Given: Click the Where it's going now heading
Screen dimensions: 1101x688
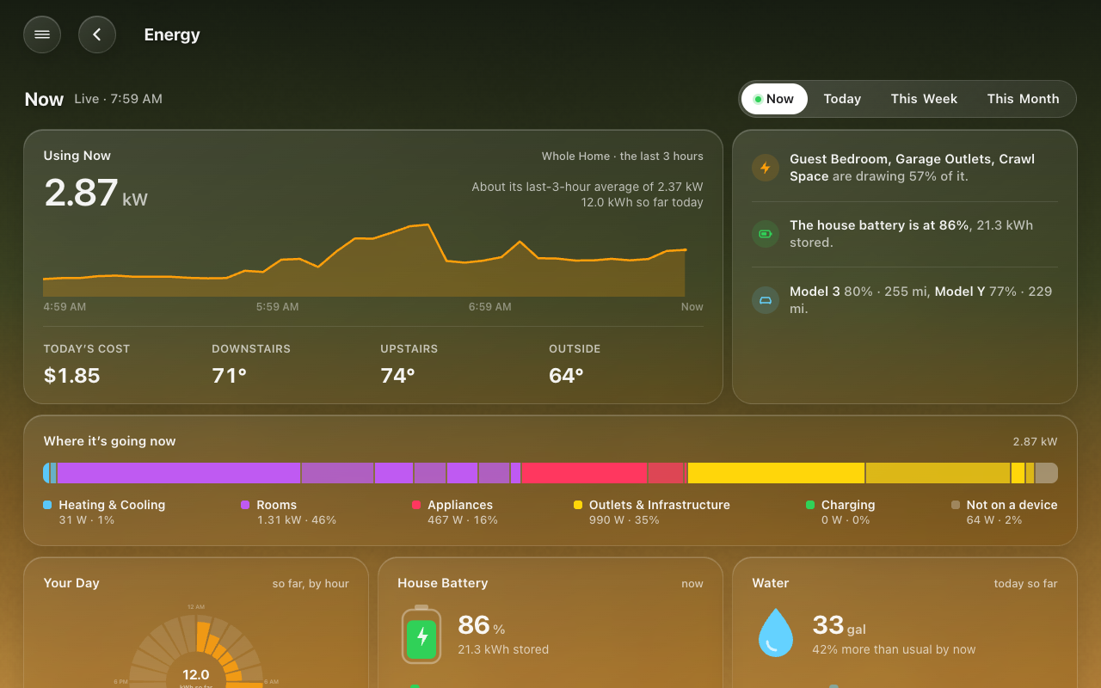Looking at the screenshot, I should point(110,441).
